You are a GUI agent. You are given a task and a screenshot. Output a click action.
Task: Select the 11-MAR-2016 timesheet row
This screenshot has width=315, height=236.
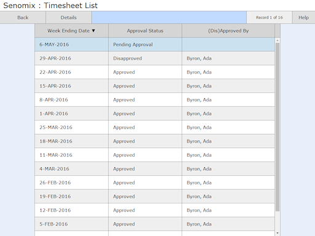click(x=154, y=155)
